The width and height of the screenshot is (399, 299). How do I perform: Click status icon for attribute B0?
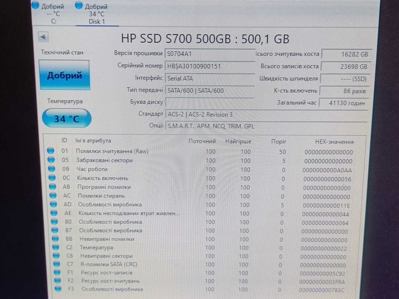[54, 221]
